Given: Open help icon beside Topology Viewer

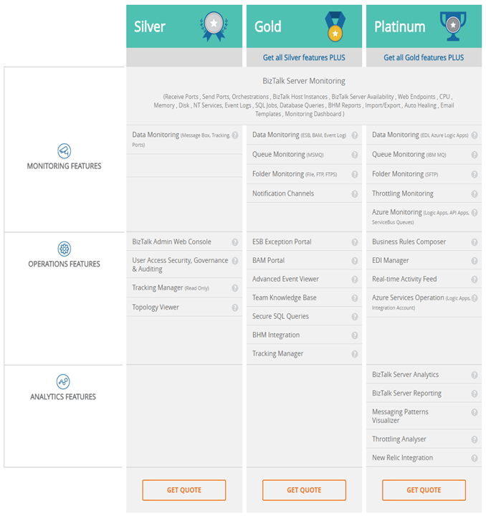Looking at the screenshot, I should (x=235, y=307).
